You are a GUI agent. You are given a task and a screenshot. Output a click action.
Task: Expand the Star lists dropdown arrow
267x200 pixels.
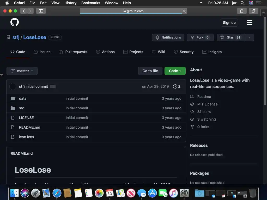[250, 37]
